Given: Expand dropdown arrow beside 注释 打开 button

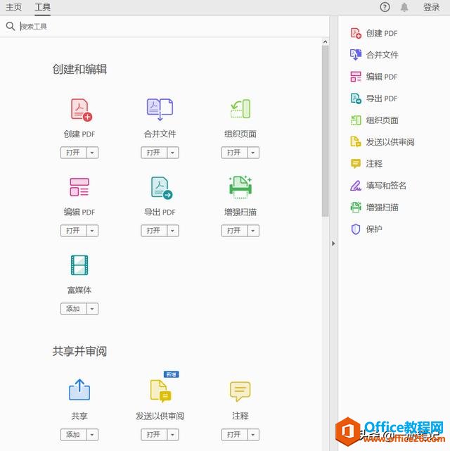Looking at the screenshot, I should 253,435.
